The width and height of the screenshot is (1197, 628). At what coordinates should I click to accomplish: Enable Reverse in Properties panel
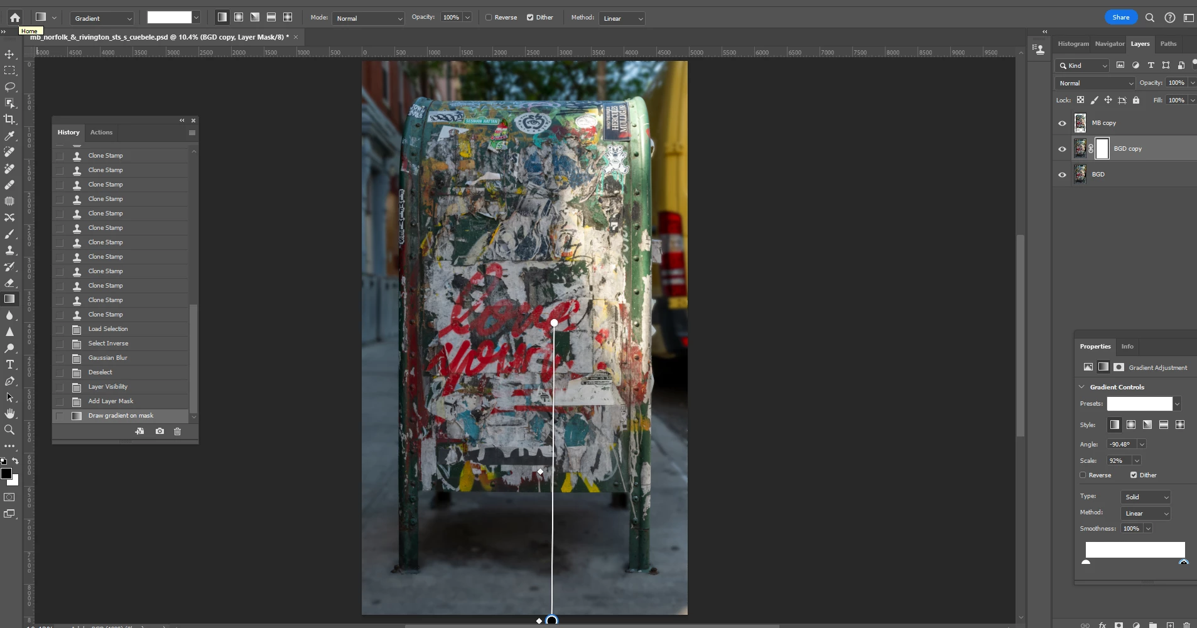(x=1083, y=475)
